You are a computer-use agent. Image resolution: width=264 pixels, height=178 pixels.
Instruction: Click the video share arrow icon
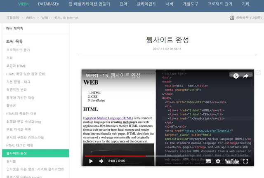[x=245, y=76]
